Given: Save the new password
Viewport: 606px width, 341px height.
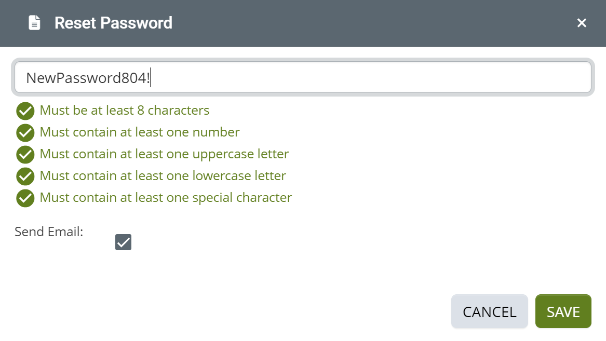Looking at the screenshot, I should 563,311.
